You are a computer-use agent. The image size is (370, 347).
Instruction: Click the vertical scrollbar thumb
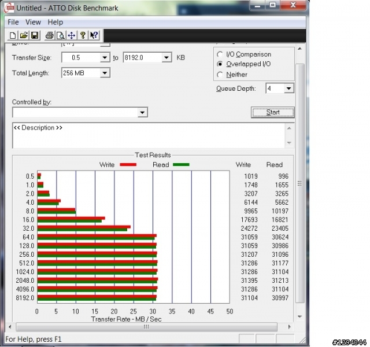[299, 183]
